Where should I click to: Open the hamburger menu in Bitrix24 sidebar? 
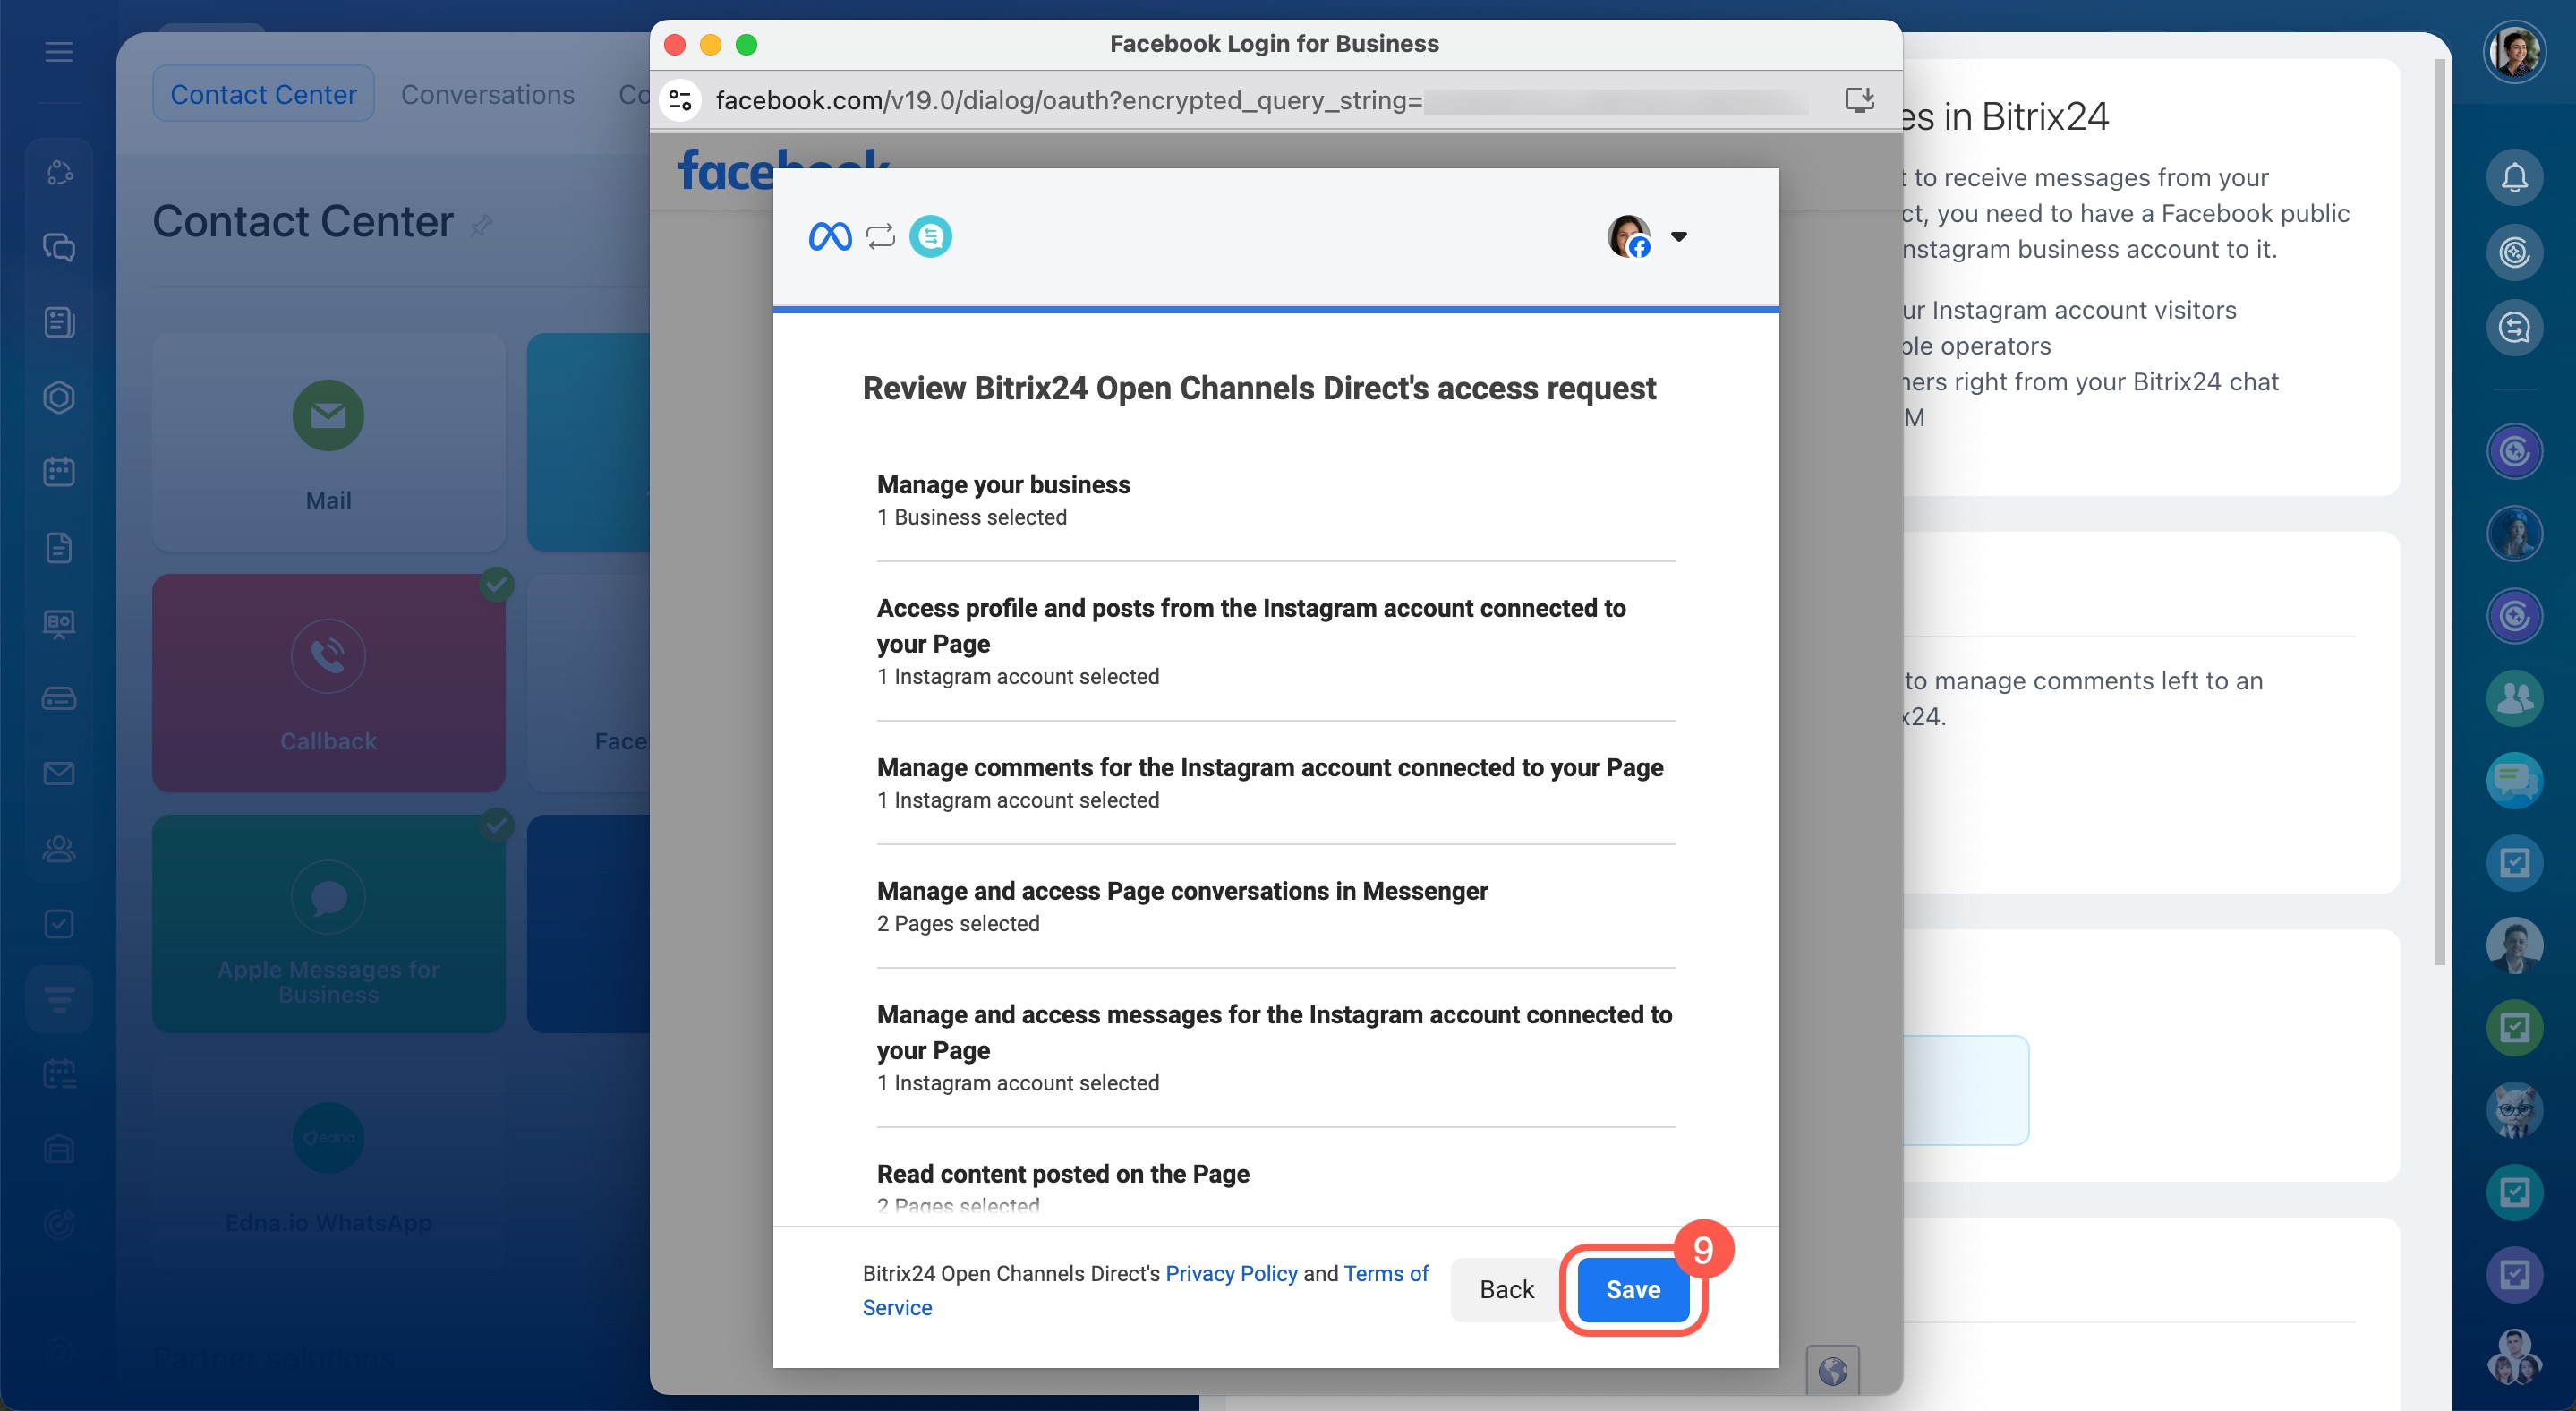59,52
